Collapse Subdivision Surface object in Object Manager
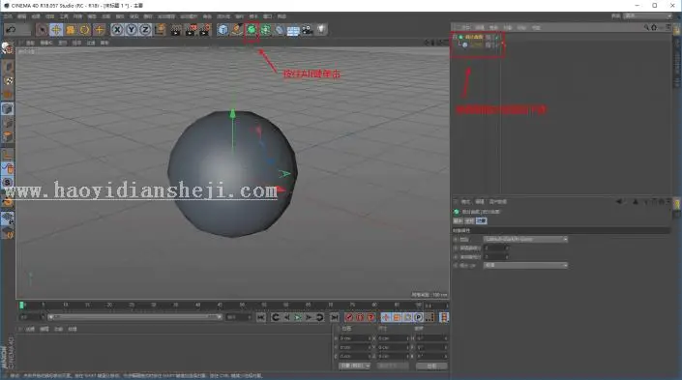Image resolution: width=682 pixels, height=380 pixels. point(455,37)
